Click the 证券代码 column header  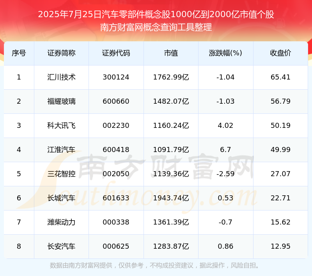[116, 53]
